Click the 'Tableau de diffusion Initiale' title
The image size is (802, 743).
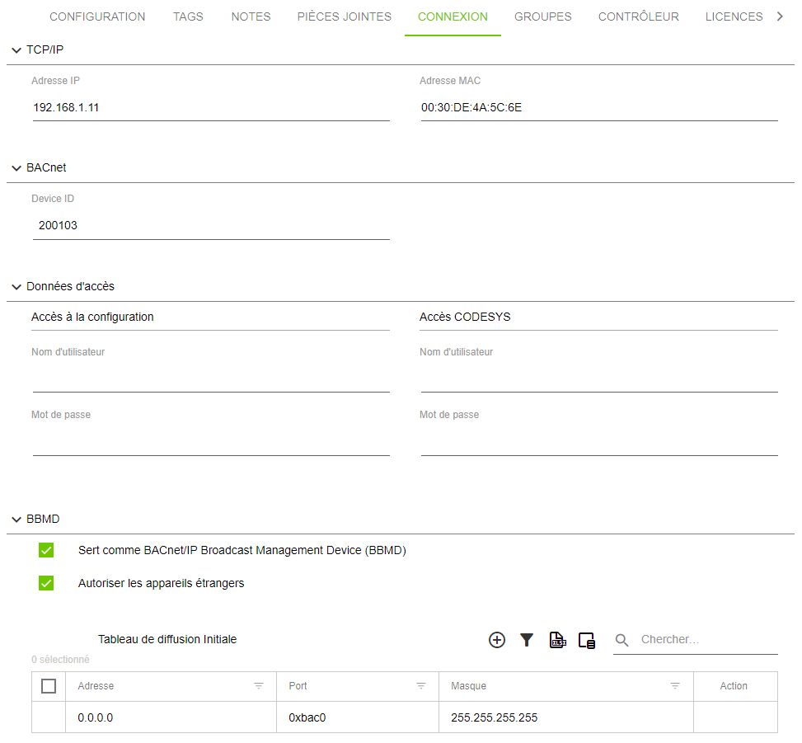pos(167,640)
